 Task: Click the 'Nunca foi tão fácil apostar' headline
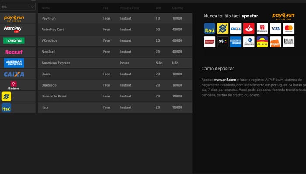pyautogui.click(x=231, y=16)
